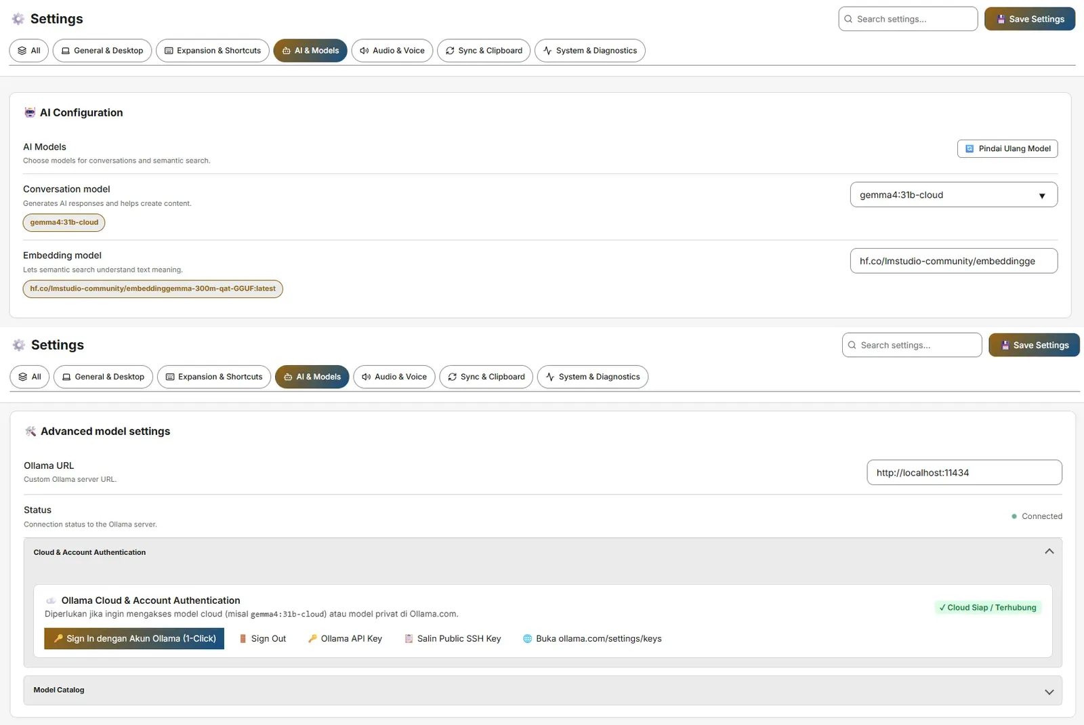Click the top search settings magnifier icon
This screenshot has height=725, width=1084.
point(848,19)
